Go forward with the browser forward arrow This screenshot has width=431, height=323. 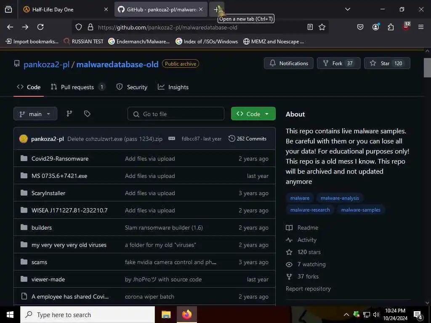(x=25, y=27)
